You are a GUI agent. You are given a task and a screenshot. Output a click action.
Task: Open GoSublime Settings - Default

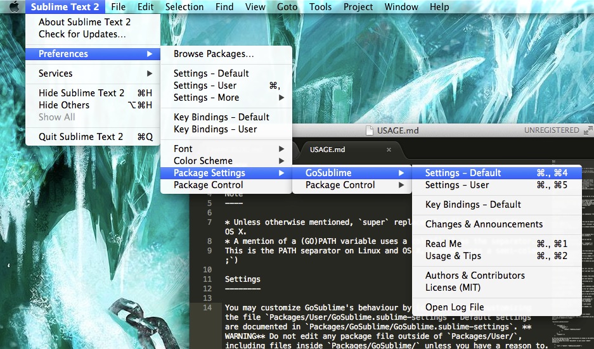(463, 173)
